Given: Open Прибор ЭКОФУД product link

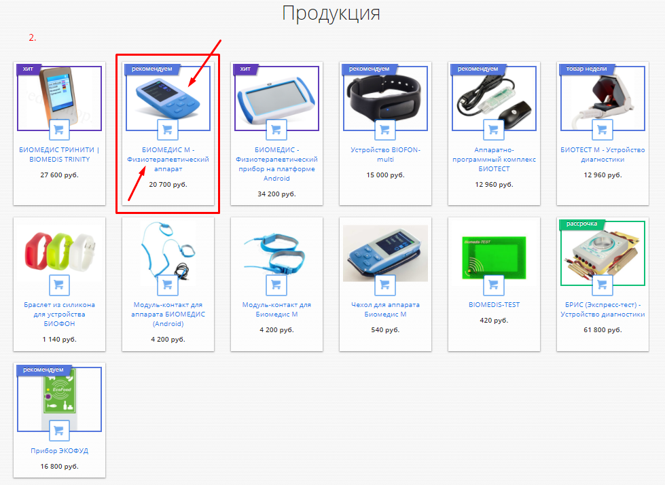Looking at the screenshot, I should pyautogui.click(x=59, y=450).
